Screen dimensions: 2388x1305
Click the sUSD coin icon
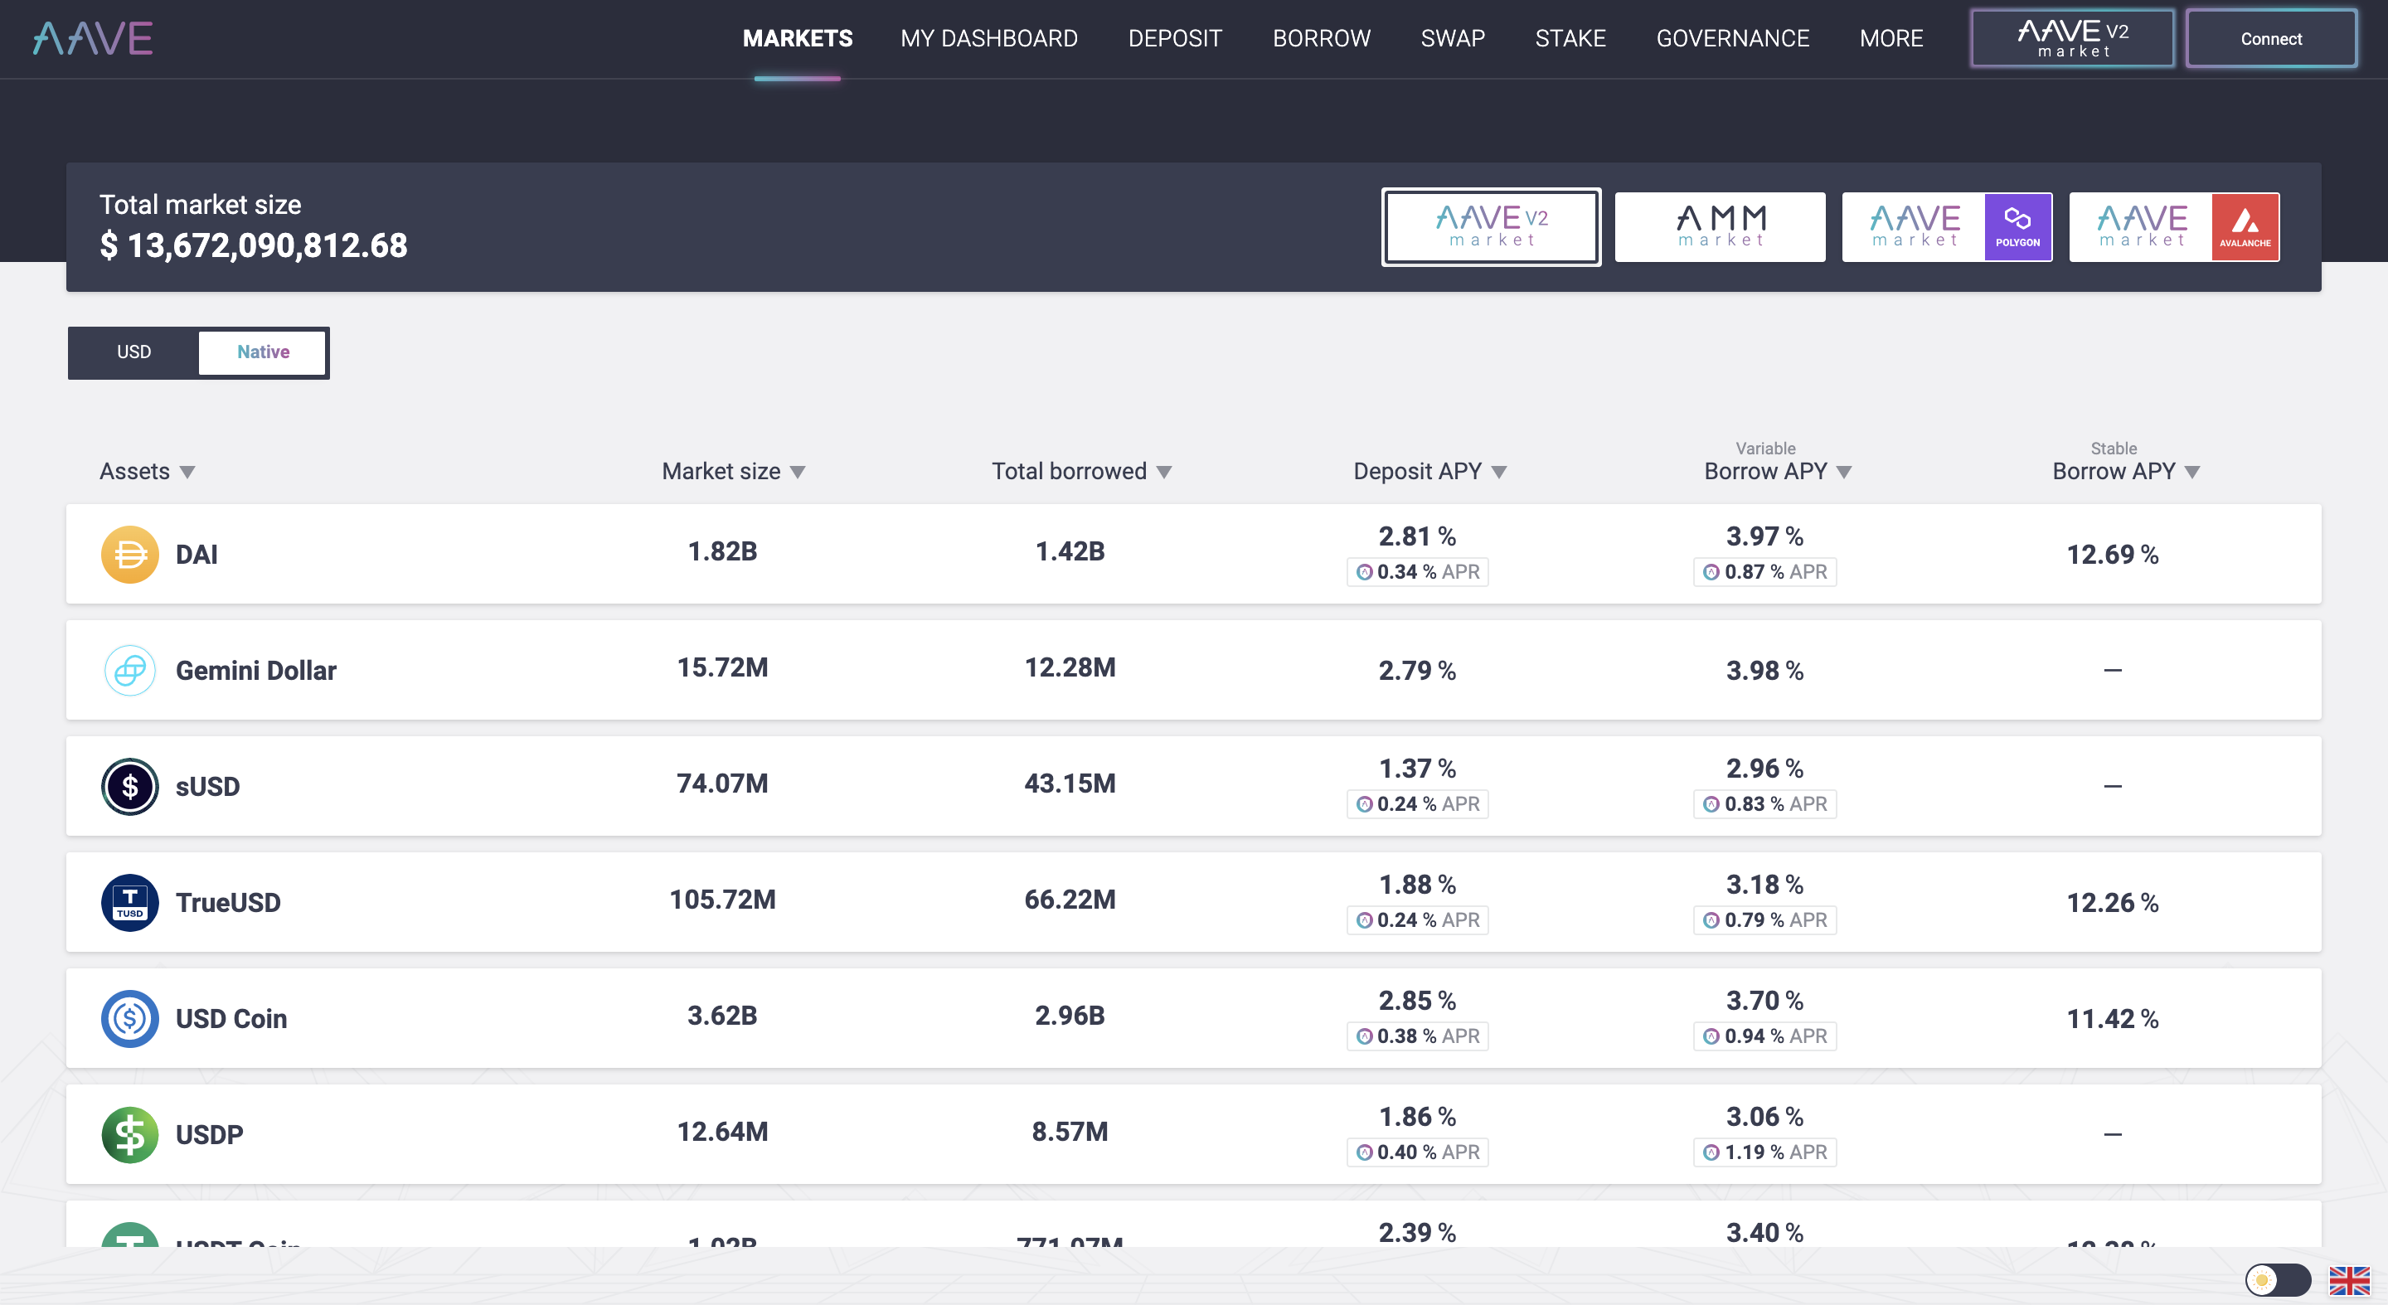130,786
